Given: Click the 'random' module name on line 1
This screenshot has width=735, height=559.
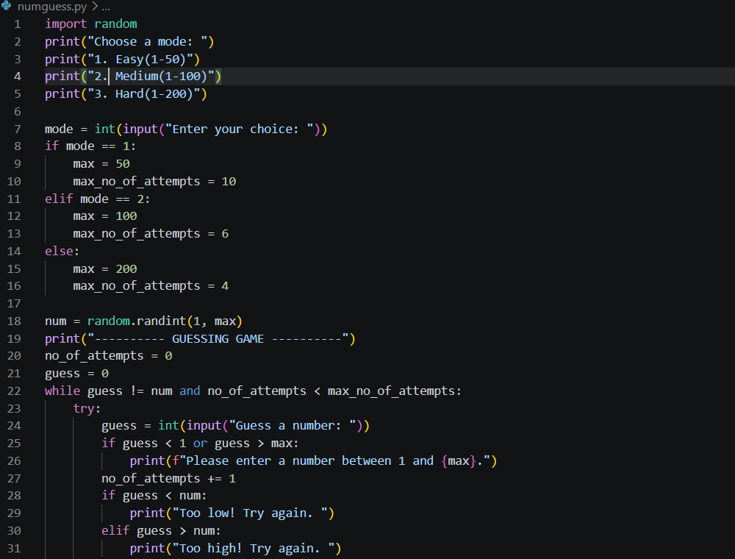Looking at the screenshot, I should click(116, 24).
